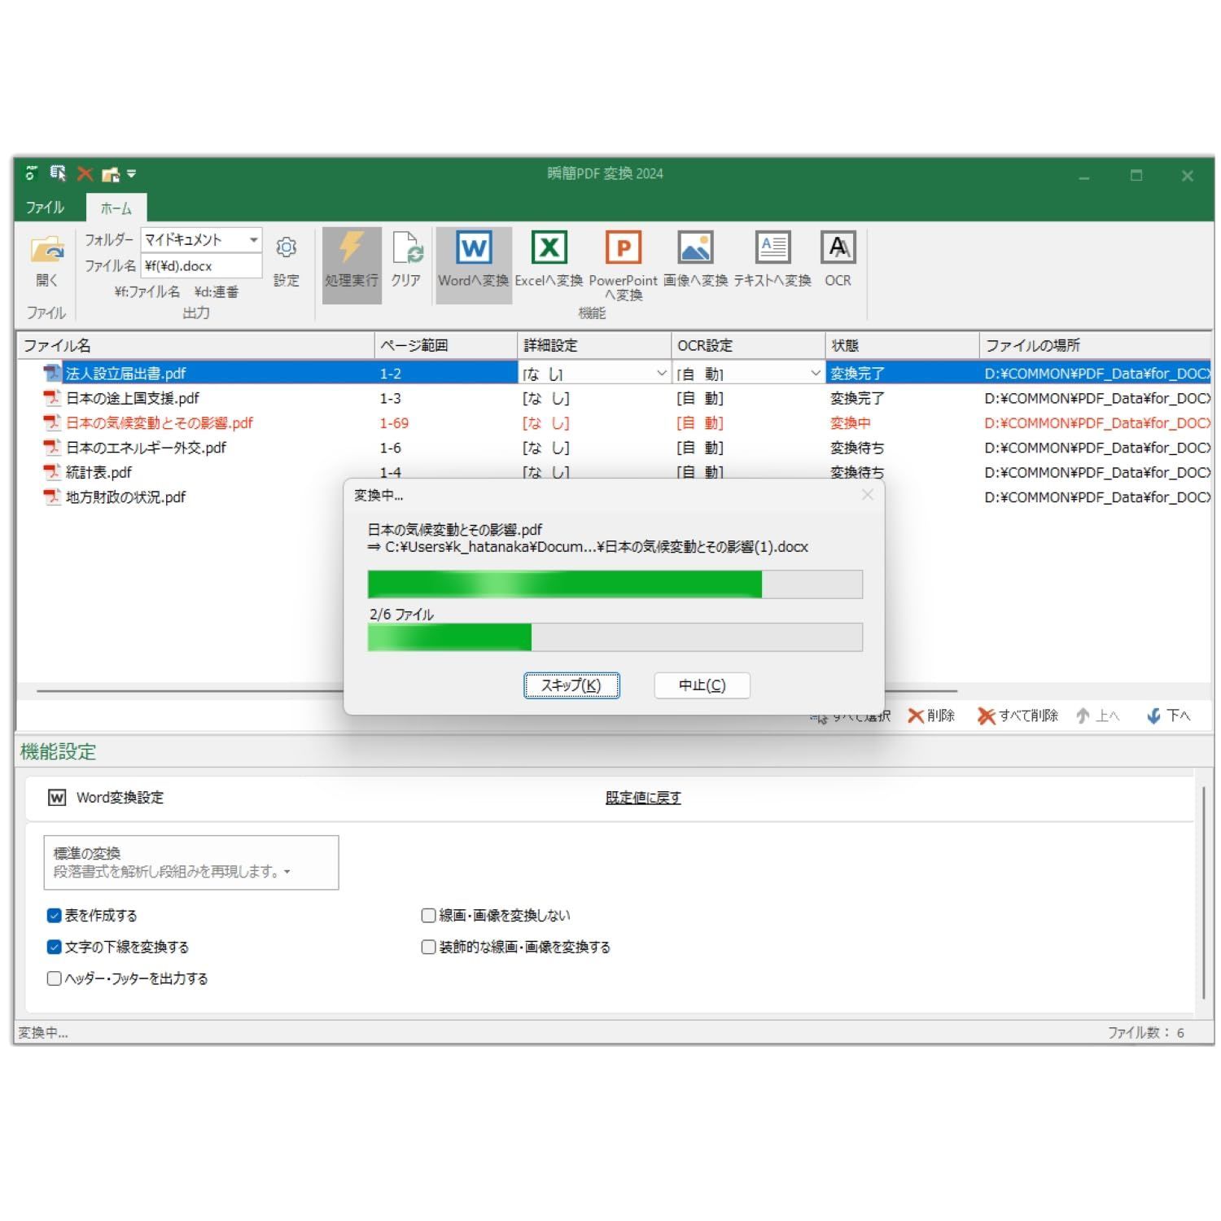Enable the 線画・画像を変換しない checkbox
This screenshot has height=1221, width=1221.
coord(428,916)
